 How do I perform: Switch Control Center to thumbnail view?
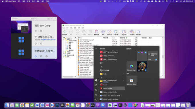pos(48,19)
